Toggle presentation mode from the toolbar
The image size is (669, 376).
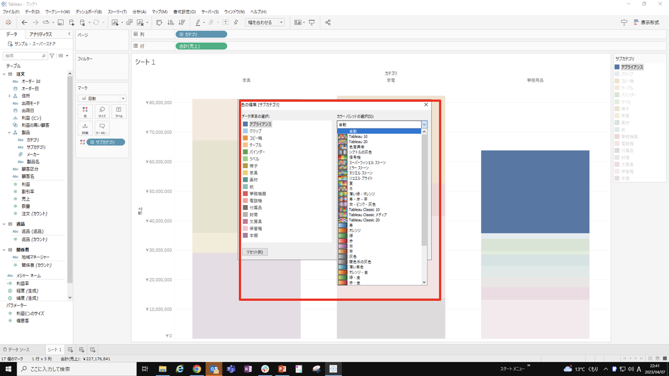[313, 22]
